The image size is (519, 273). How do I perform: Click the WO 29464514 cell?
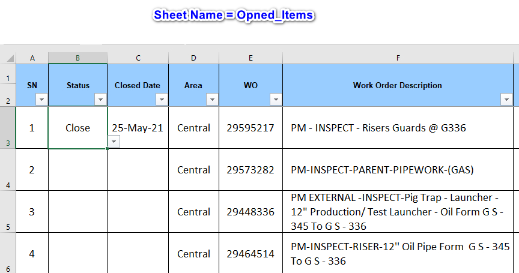(x=250, y=254)
